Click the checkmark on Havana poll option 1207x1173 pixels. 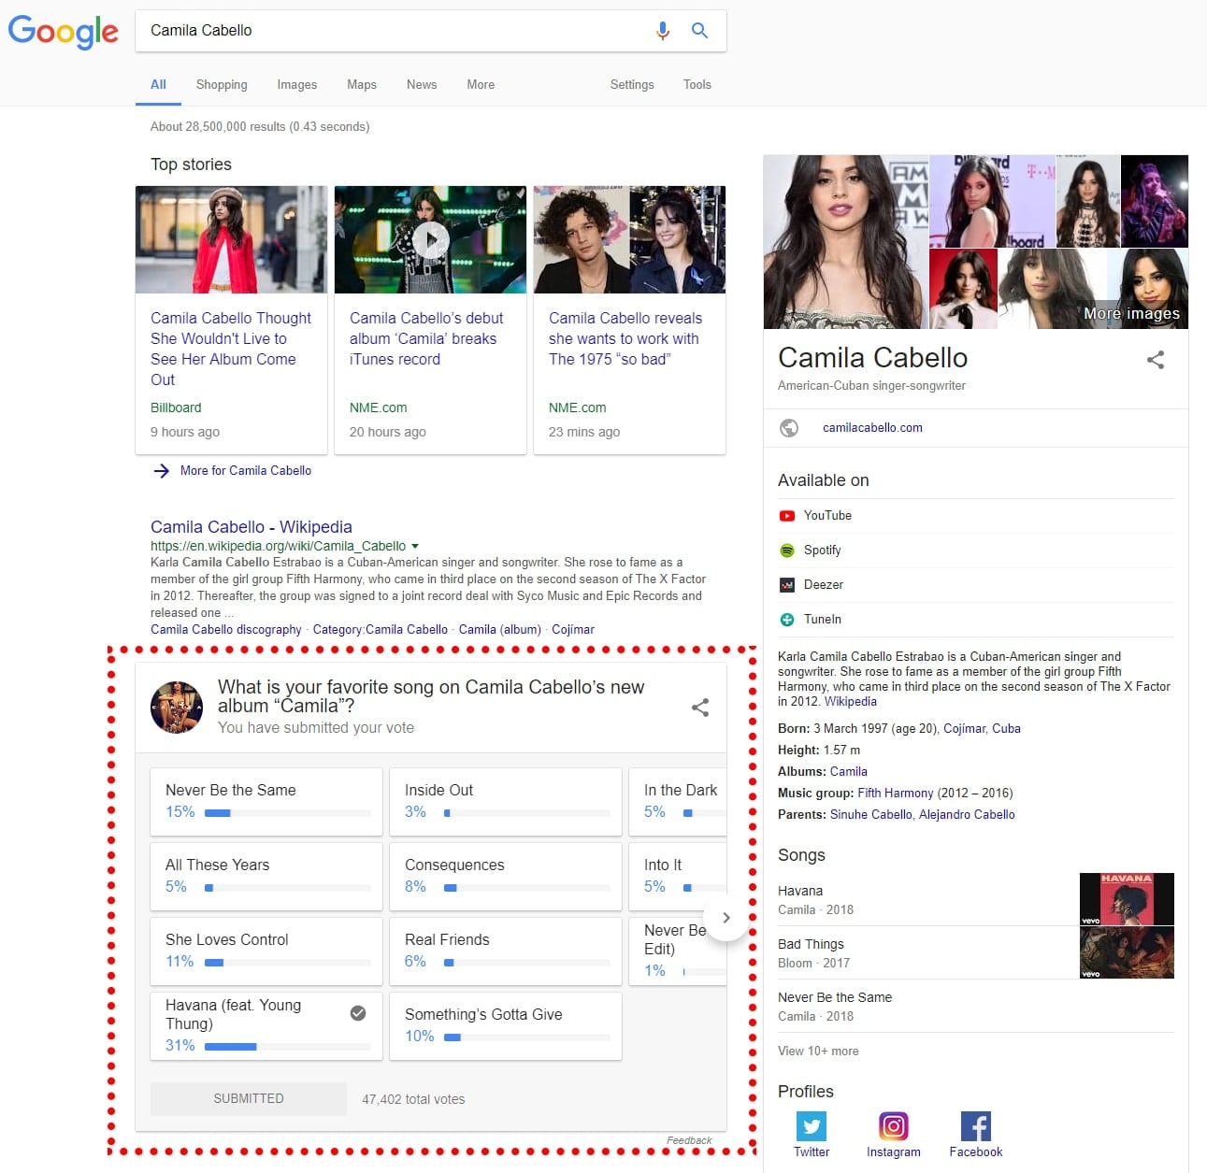tap(358, 1013)
